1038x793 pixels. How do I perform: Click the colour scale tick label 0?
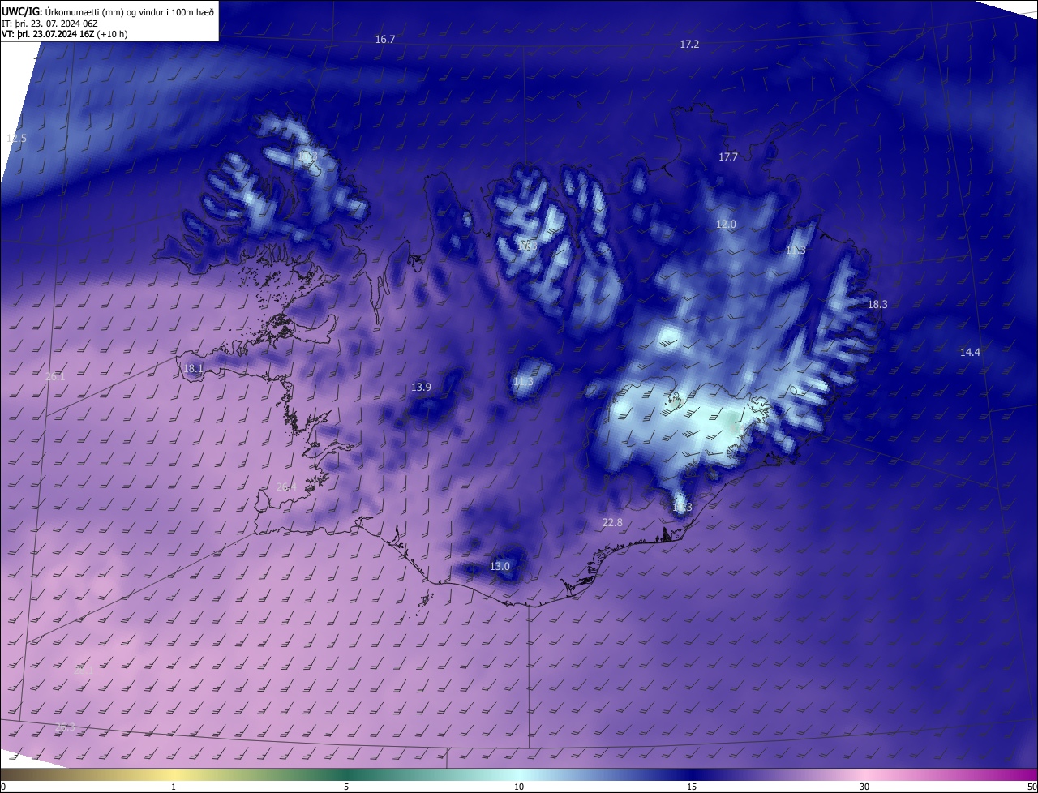[x=2, y=787]
